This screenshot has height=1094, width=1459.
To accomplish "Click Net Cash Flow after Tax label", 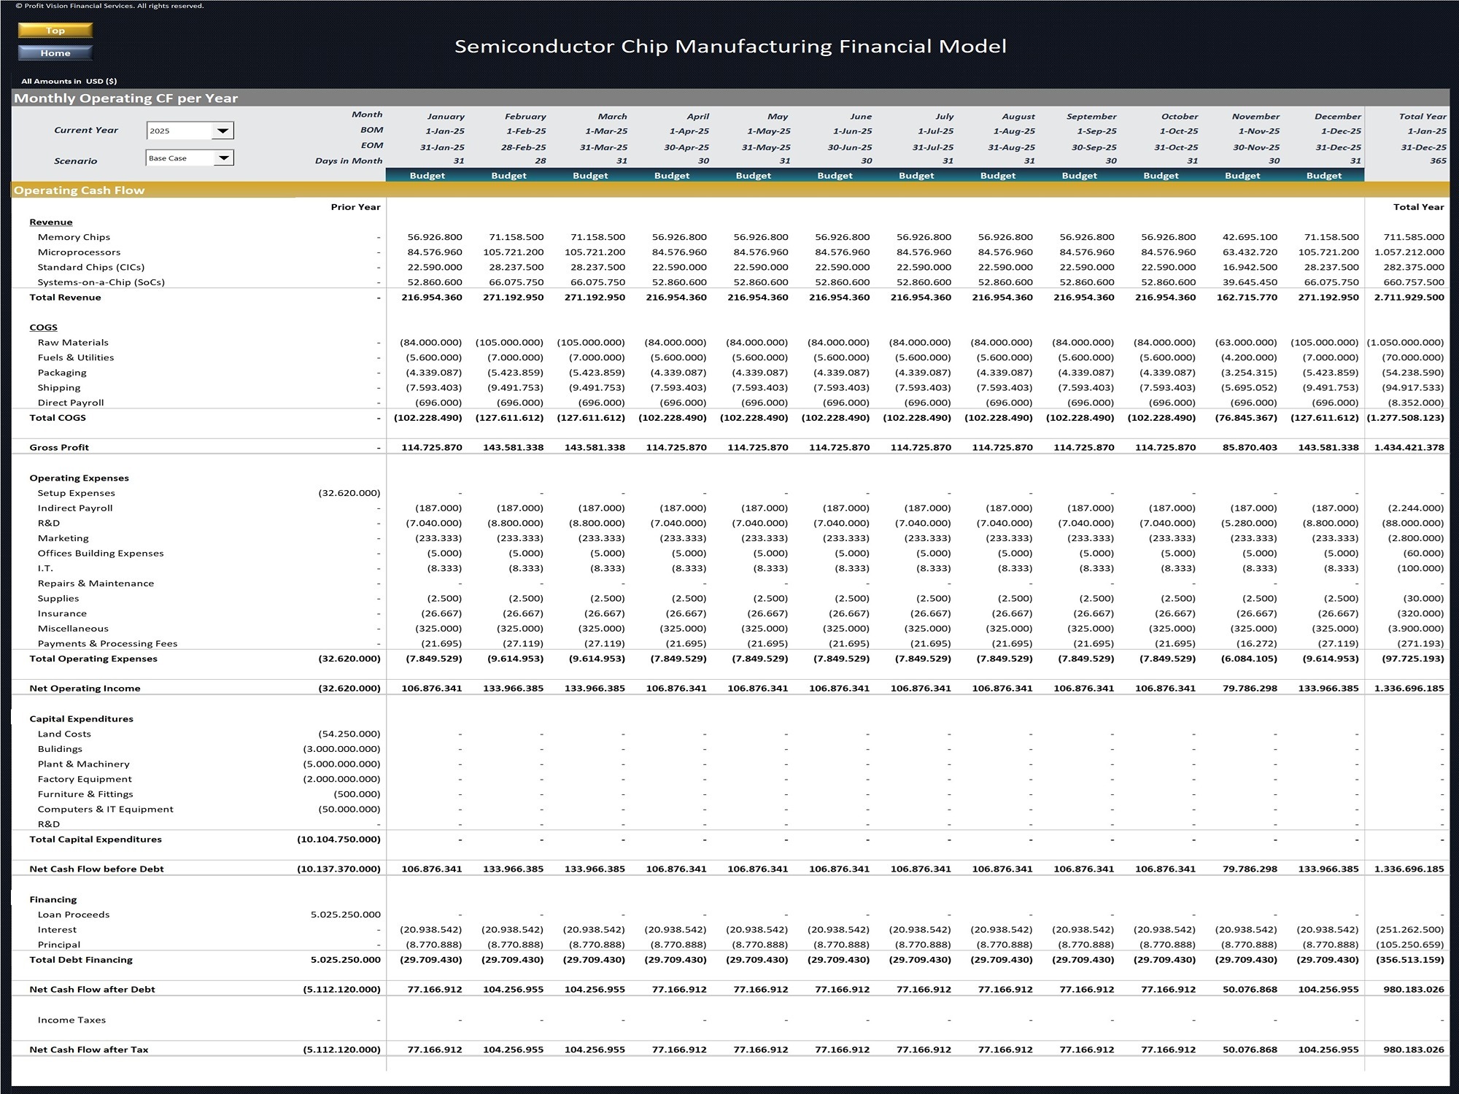I will tap(89, 1050).
